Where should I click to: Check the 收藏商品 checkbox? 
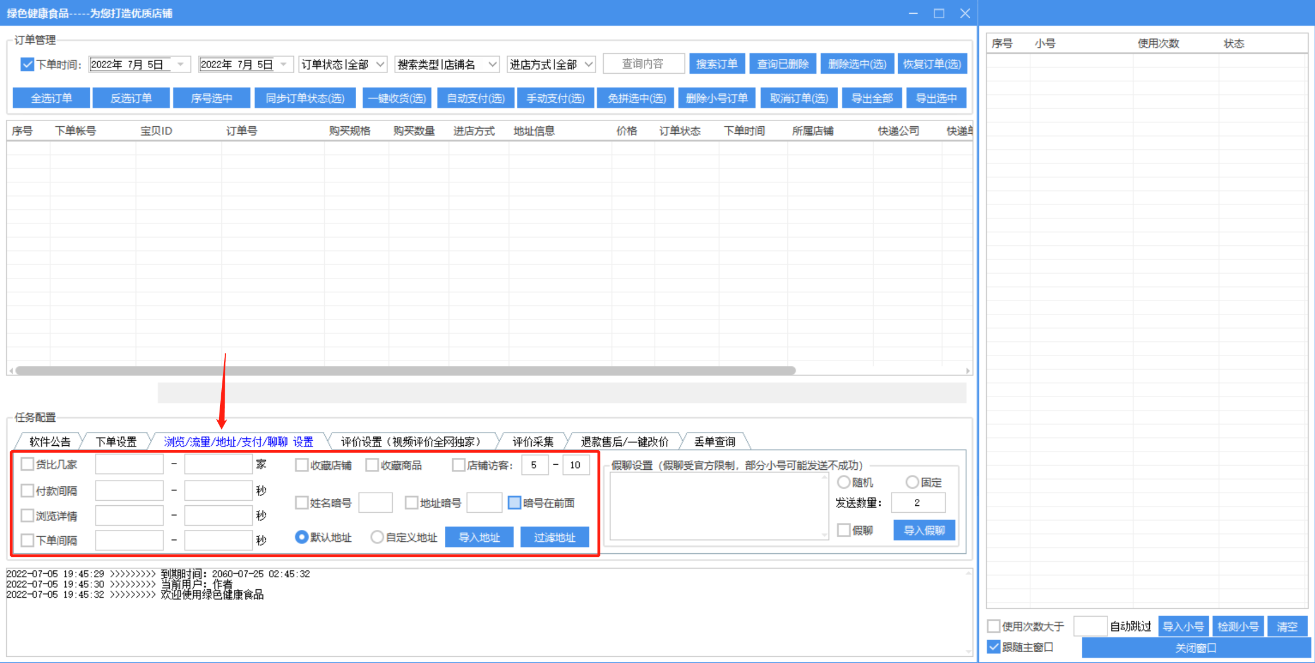coord(372,465)
